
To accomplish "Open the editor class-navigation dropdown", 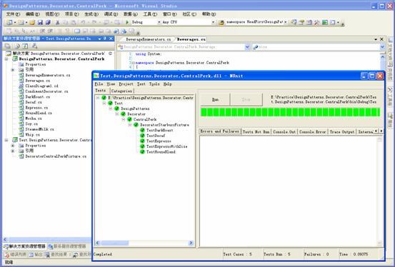I will (247, 47).
